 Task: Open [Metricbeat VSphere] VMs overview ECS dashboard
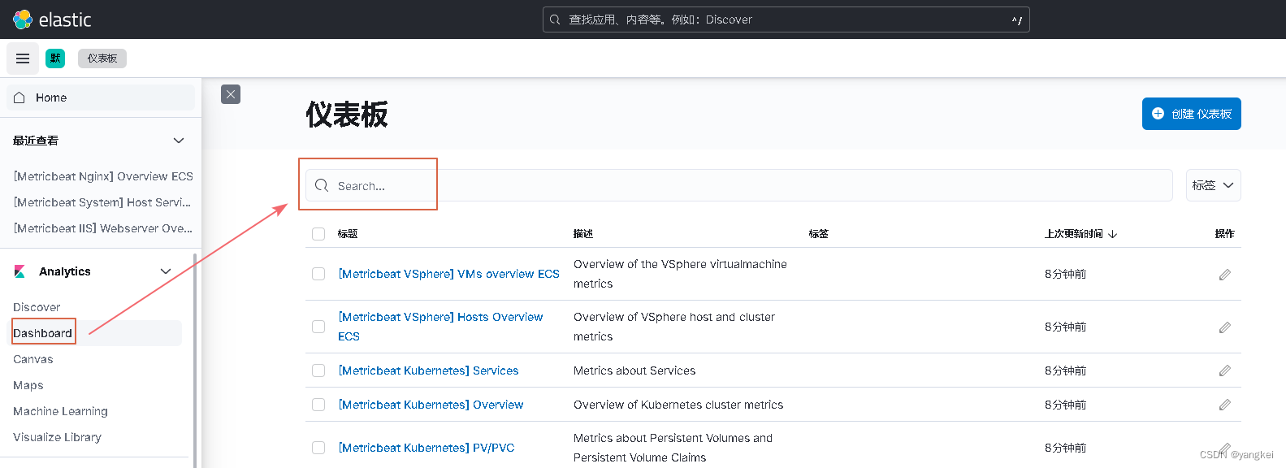448,274
